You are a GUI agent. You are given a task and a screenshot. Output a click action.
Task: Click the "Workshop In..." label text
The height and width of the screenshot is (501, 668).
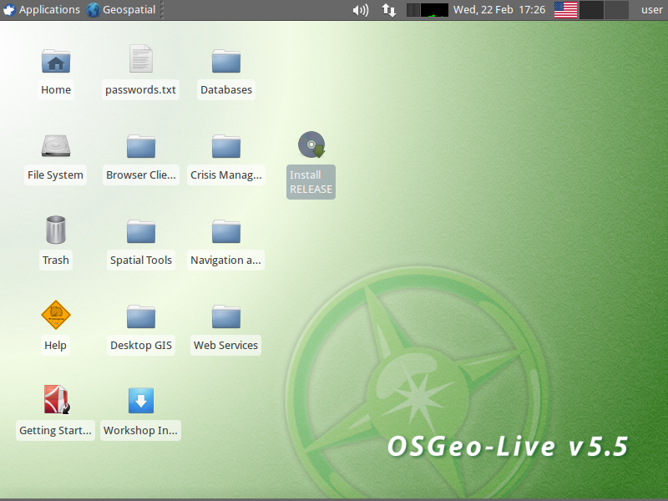click(140, 431)
